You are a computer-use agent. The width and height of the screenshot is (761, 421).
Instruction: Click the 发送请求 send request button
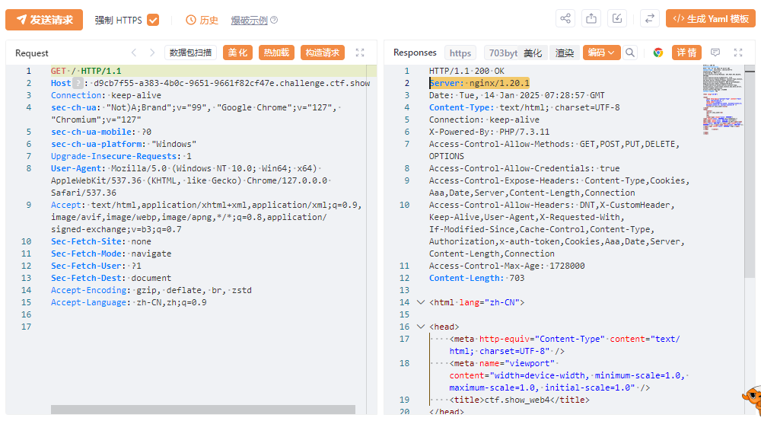pyautogui.click(x=44, y=20)
